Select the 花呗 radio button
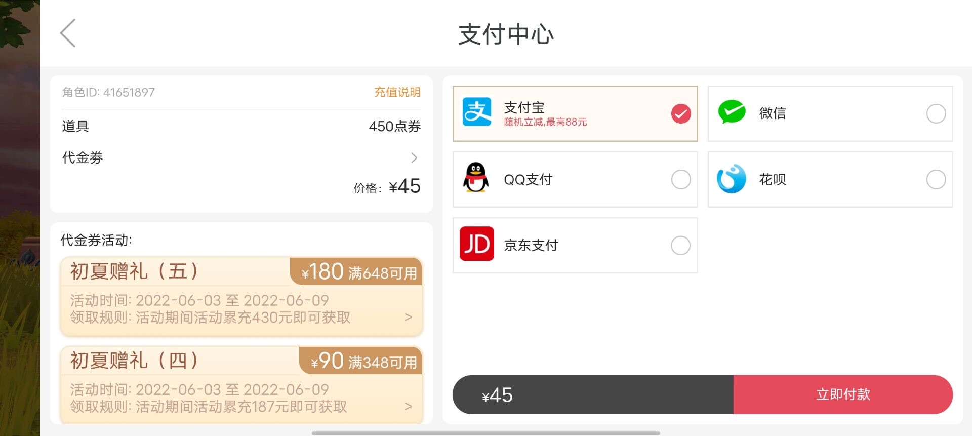 click(936, 179)
